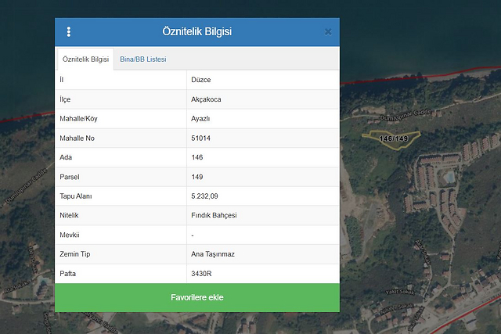Viewport: 501px width, 334px height.
Task: Select the Pafta value 3430R
Action: (201, 274)
